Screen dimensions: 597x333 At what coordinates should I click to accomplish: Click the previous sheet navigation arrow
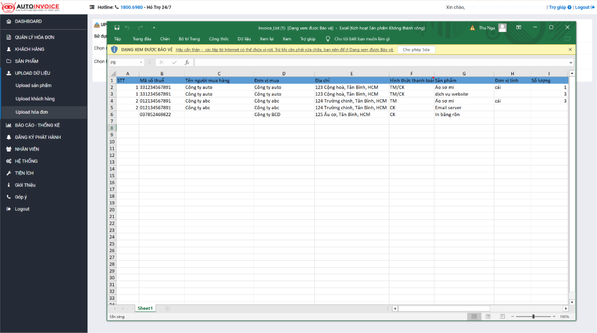[x=115, y=309]
